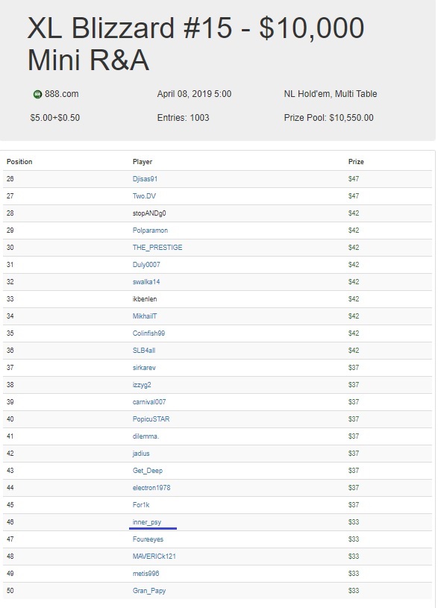This screenshot has height=608, width=438.
Task: Open Get_Deep player link
Action: (x=148, y=470)
